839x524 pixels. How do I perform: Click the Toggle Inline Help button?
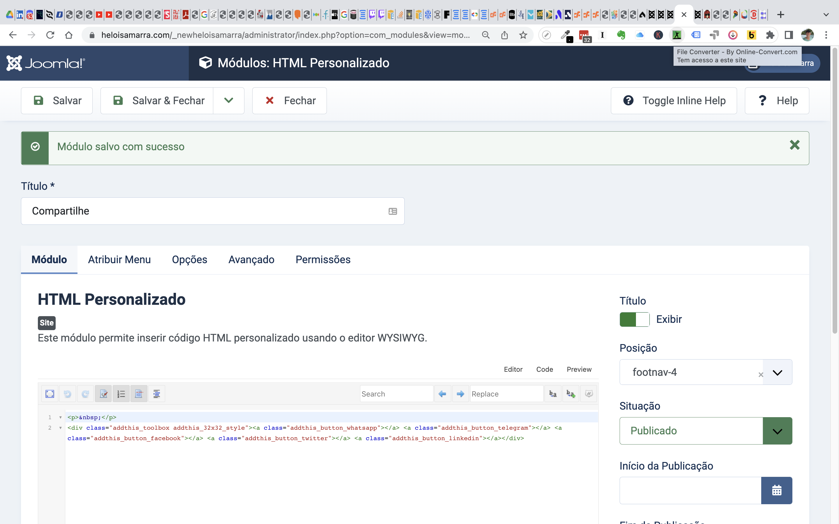674,100
